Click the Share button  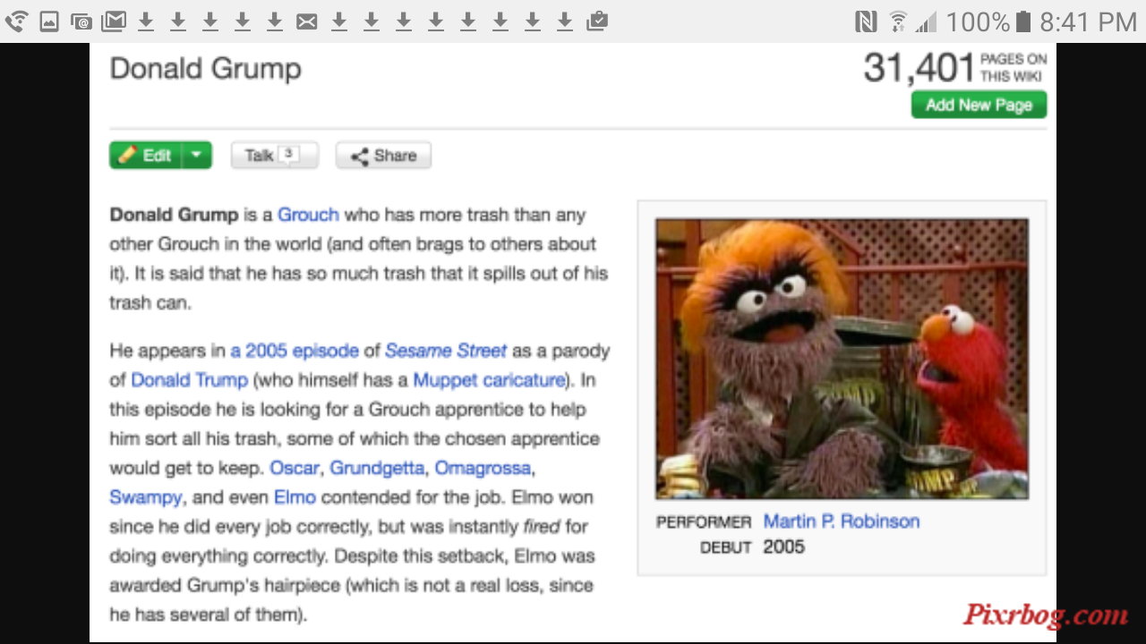tap(383, 156)
